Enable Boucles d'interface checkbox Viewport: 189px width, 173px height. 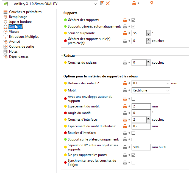click(133, 133)
